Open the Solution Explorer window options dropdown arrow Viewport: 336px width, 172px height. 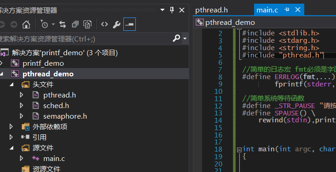pos(162,10)
